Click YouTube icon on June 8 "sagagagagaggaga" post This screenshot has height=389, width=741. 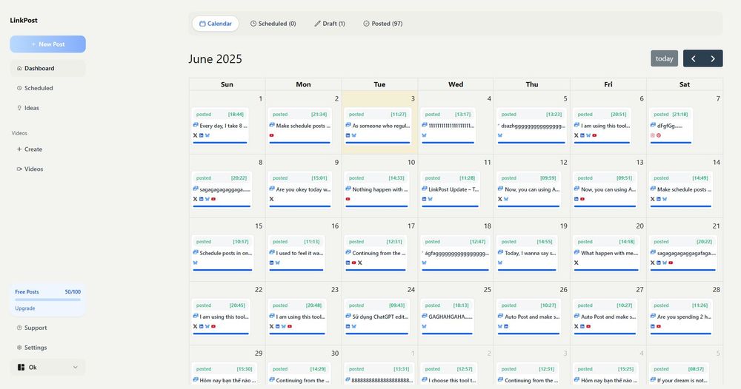[x=213, y=199]
